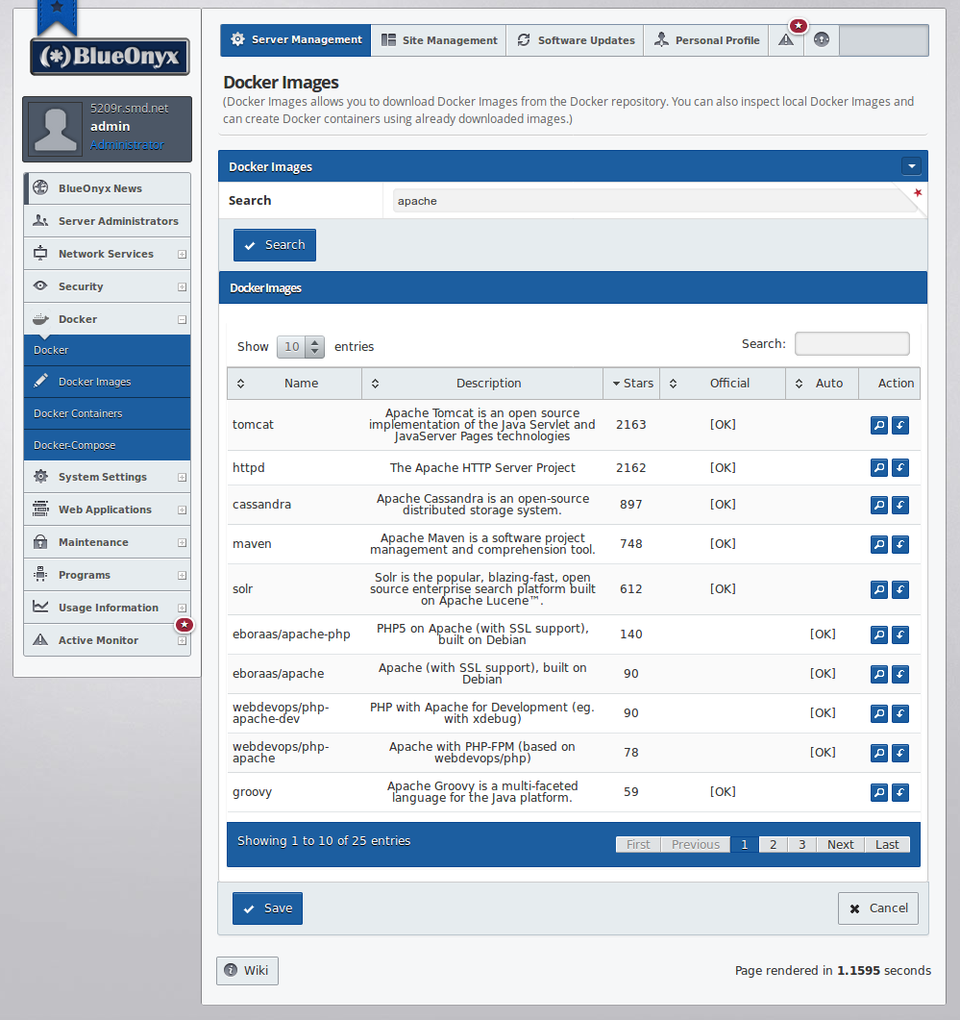960x1020 pixels.
Task: Open the Personal Profile tab
Action: [706, 40]
